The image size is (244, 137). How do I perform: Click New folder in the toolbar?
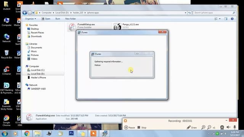coord(71,19)
